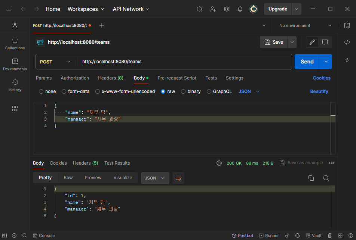Open the Save options dropdown arrow

(x=292, y=42)
